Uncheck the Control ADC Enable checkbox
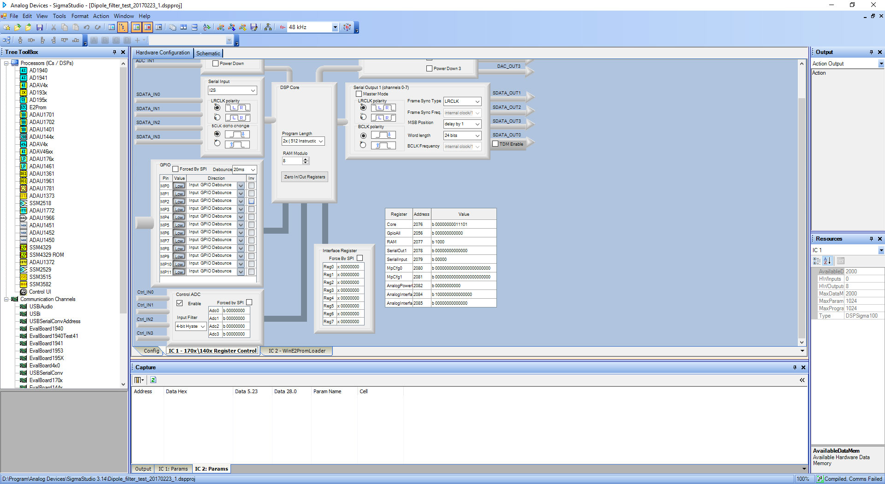This screenshot has width=885, height=484. click(x=180, y=303)
